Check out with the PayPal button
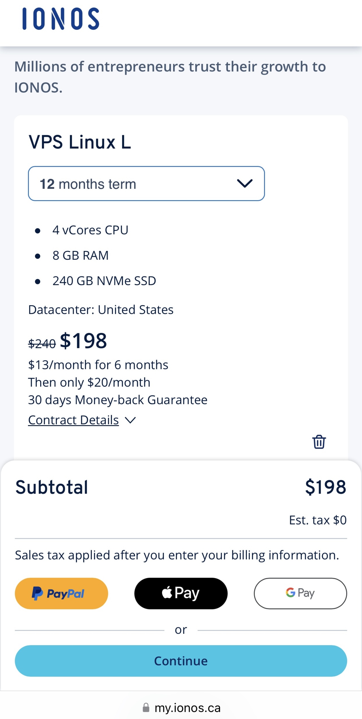The width and height of the screenshot is (362, 719). (61, 593)
